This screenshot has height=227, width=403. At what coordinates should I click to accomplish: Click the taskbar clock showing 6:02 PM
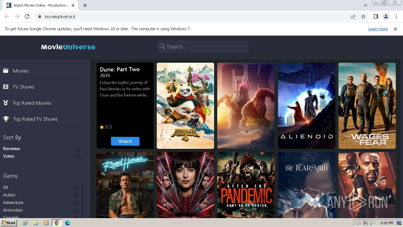point(387,223)
